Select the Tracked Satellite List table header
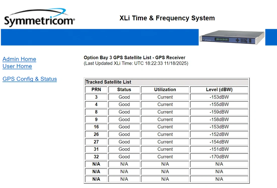The height and width of the screenshot is (188, 277). (x=109, y=82)
